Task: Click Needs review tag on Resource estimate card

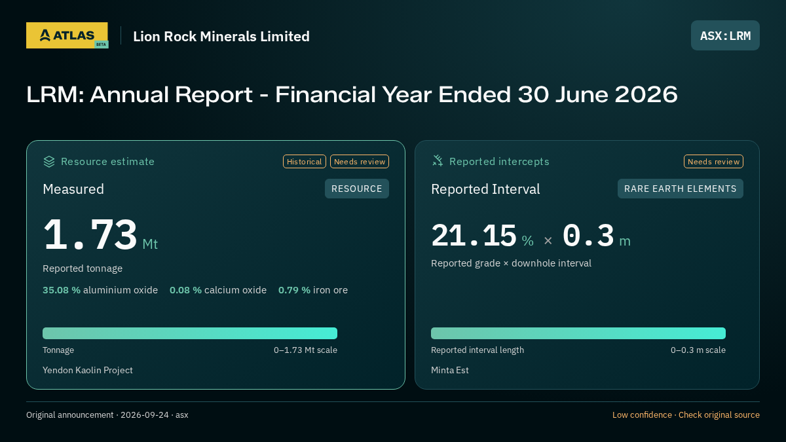Action: click(x=360, y=162)
